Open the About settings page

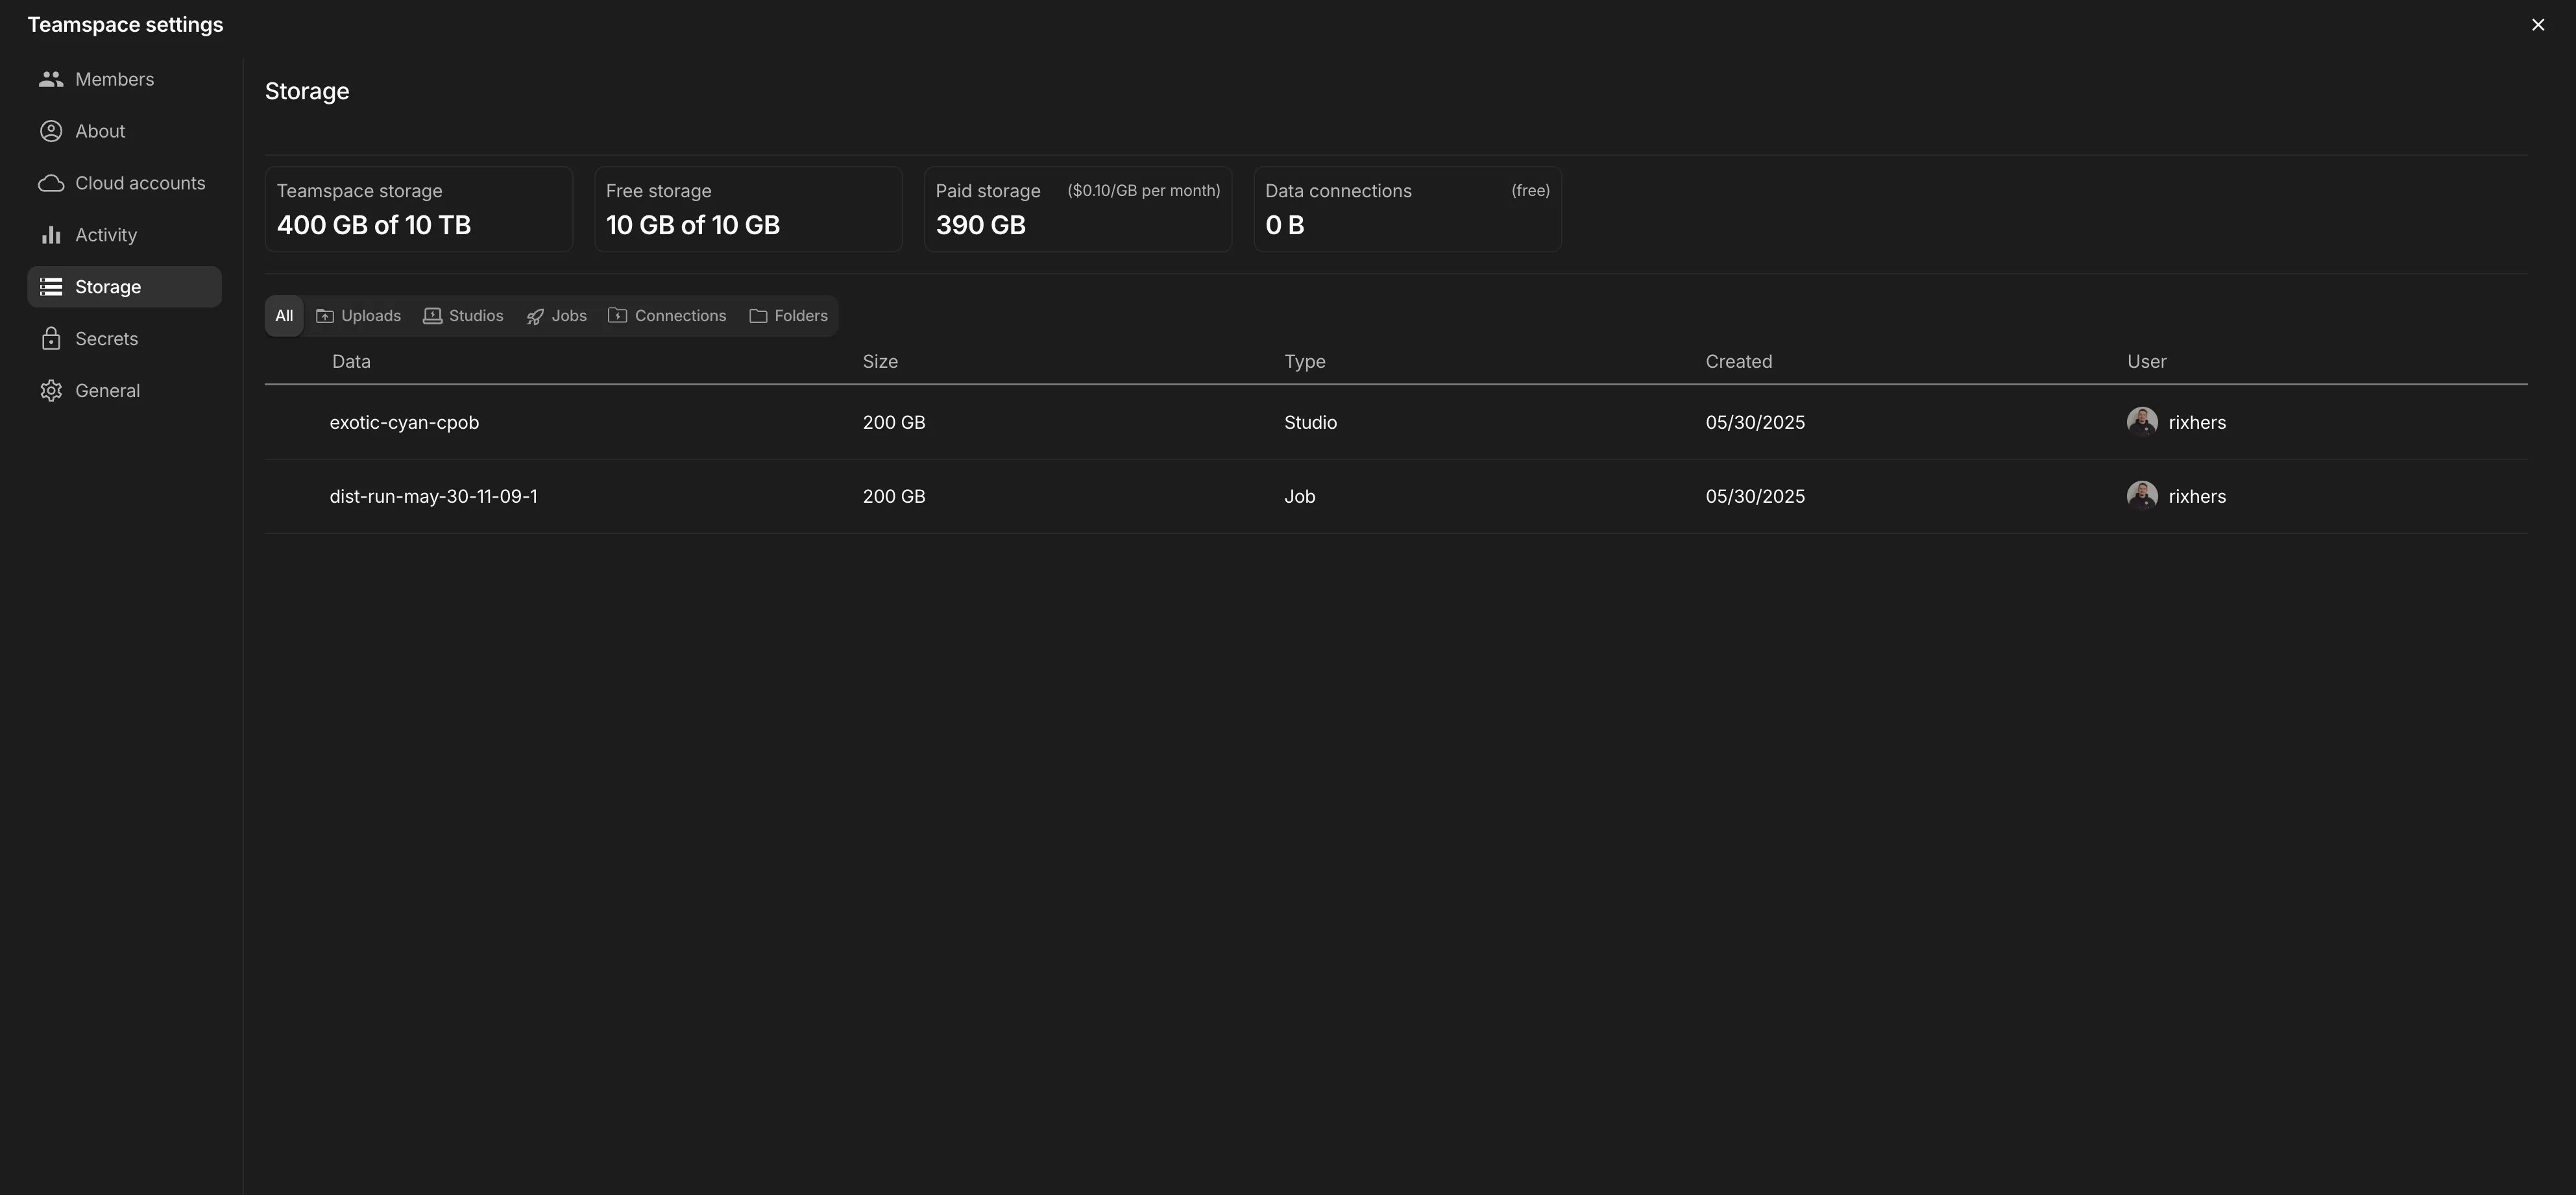coord(124,131)
